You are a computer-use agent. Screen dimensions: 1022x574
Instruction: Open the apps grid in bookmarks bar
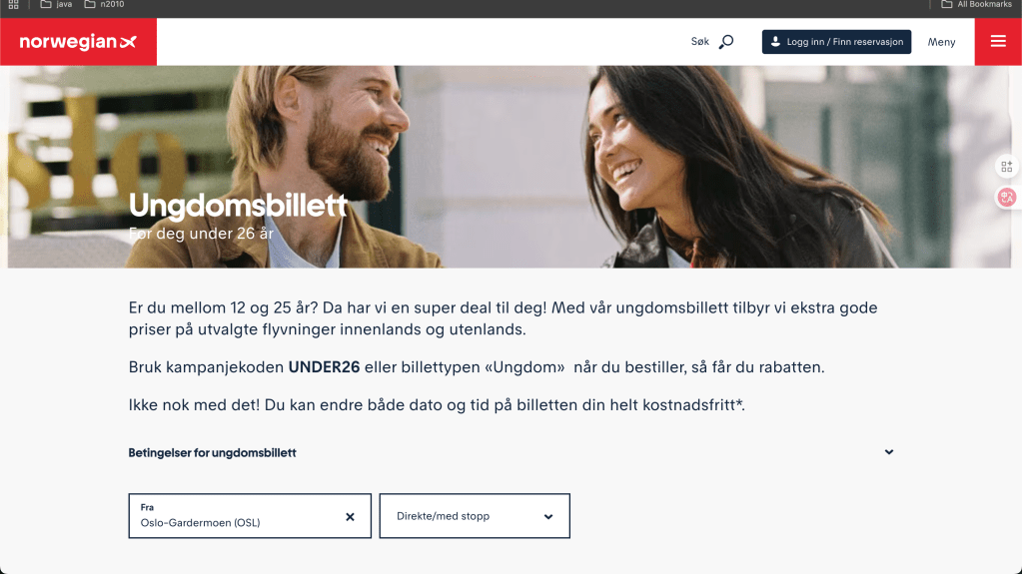[13, 5]
